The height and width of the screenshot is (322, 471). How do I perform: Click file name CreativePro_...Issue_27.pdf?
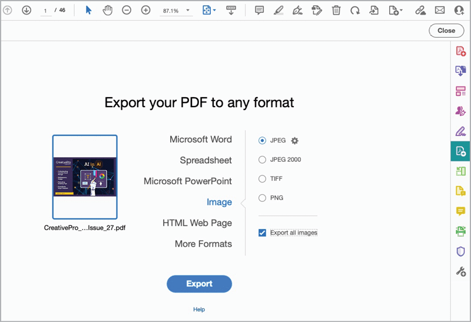pyautogui.click(x=85, y=228)
